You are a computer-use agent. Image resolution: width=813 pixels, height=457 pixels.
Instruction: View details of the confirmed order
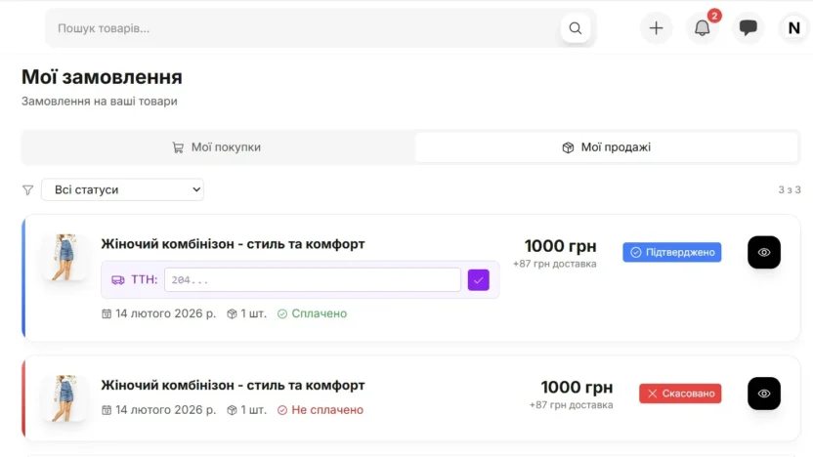pos(764,252)
